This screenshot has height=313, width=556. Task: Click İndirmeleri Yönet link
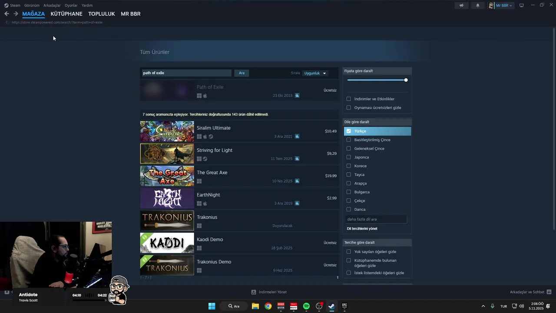[x=272, y=292]
